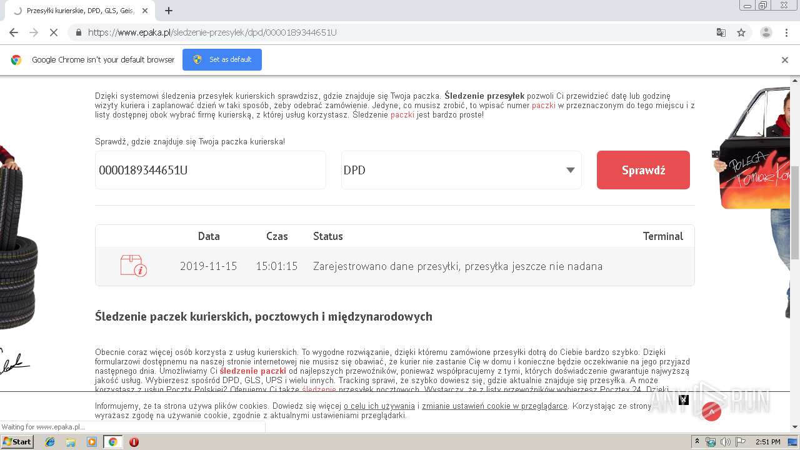The image size is (800, 450).
Task: Open Internet Explorer from taskbar
Action: coord(50,442)
